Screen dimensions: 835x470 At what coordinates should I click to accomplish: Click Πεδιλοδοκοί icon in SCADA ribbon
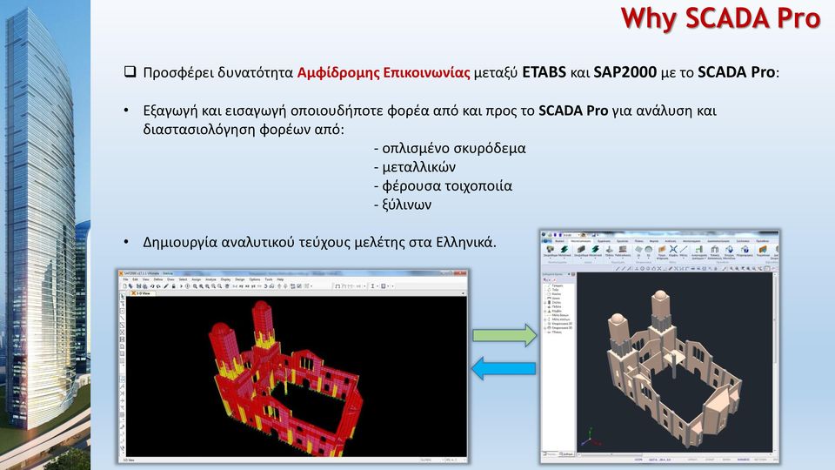pos(623,249)
